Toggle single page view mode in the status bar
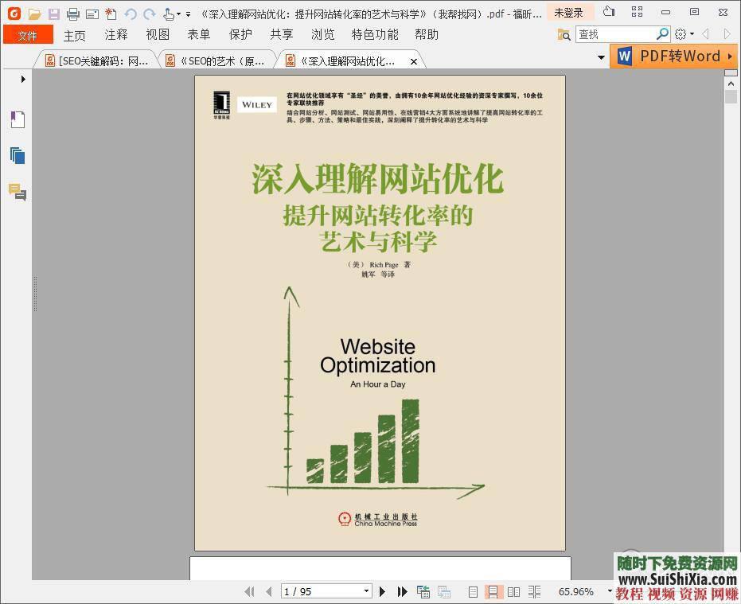Screen dimensions: 741x604 474,591
